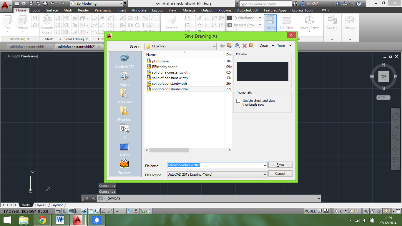Screen dimensions: 402x226
Task: Open the History place in sidebar
Action: coord(124,79)
